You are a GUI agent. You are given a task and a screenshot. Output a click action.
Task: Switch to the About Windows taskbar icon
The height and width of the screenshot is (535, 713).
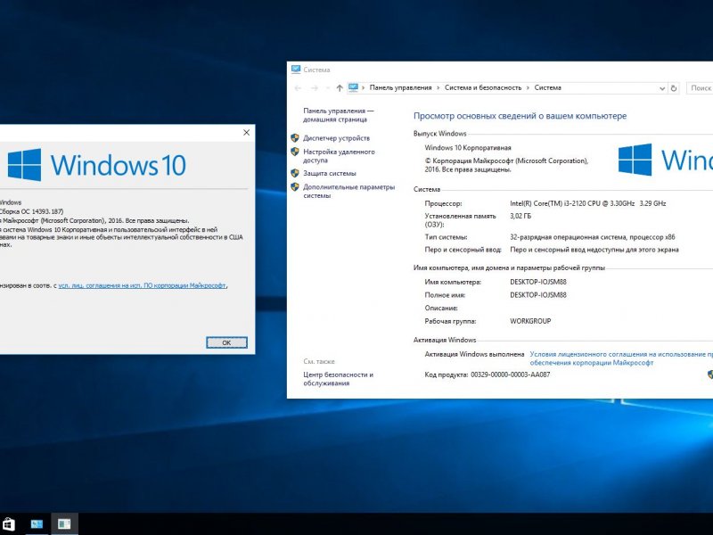(x=64, y=524)
